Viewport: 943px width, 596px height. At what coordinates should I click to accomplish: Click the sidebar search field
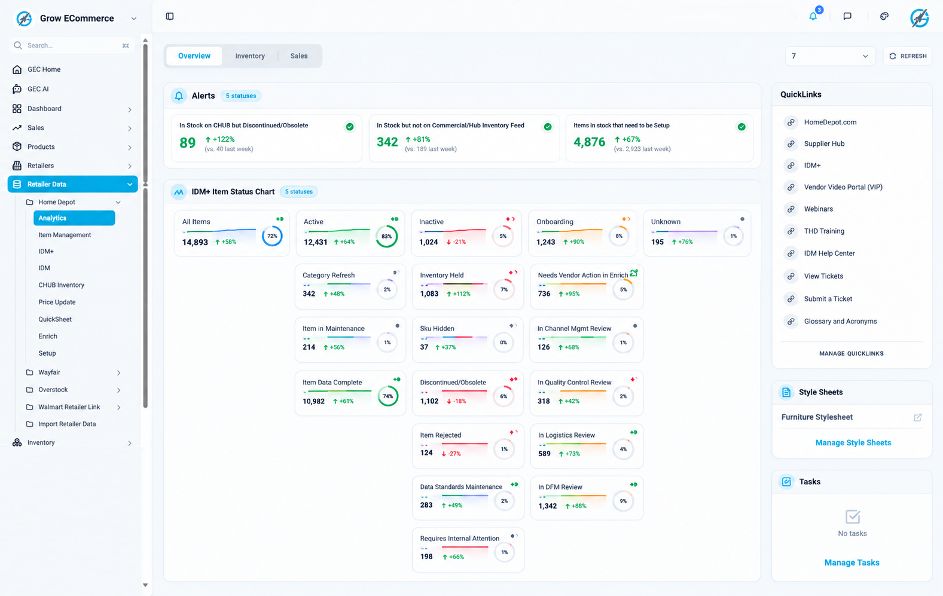pyautogui.click(x=72, y=45)
